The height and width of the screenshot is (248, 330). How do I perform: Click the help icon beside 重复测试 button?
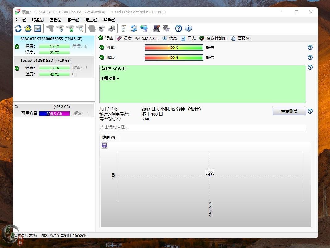310,111
